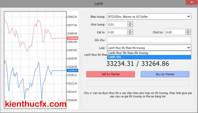
Task: Collapse the Loai order type dropdown
Action: point(189,48)
